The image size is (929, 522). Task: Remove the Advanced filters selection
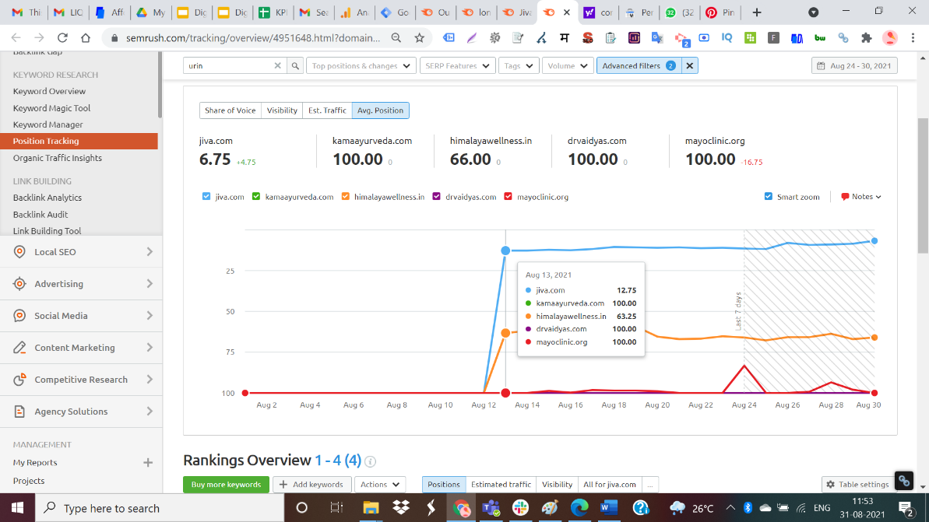(690, 65)
